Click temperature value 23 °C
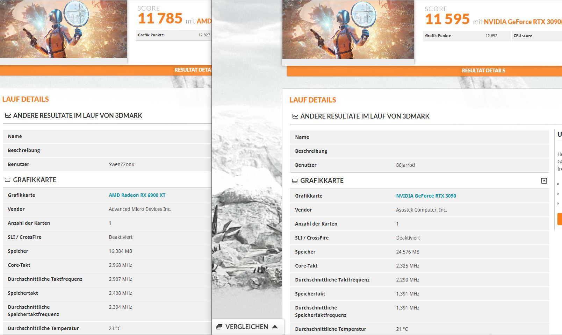562x335 pixels. (x=115, y=328)
